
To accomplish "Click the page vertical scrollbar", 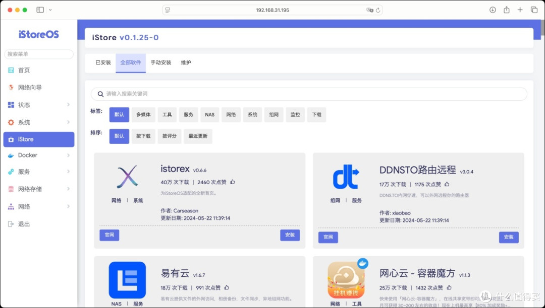I will tap(542, 28).
